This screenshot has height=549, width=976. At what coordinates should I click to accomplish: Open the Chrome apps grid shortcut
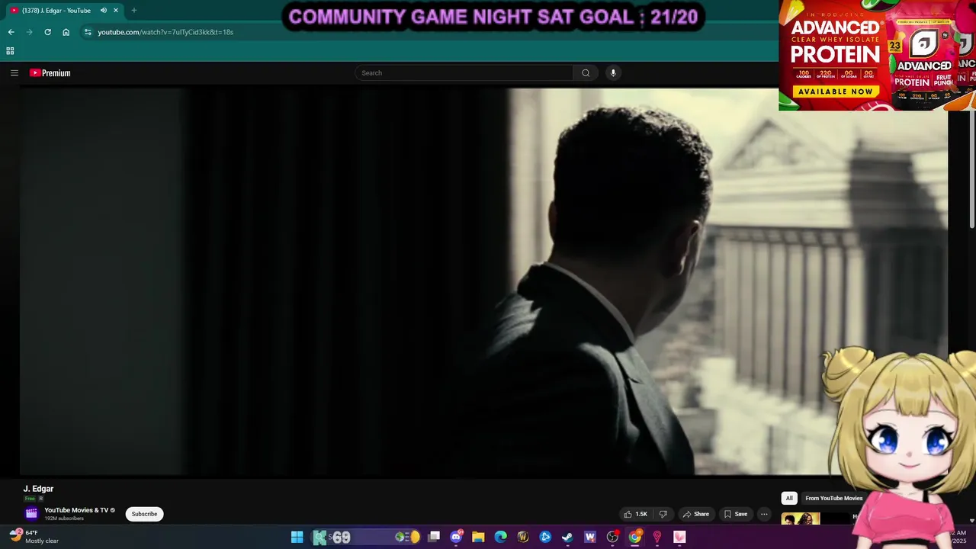coord(10,51)
